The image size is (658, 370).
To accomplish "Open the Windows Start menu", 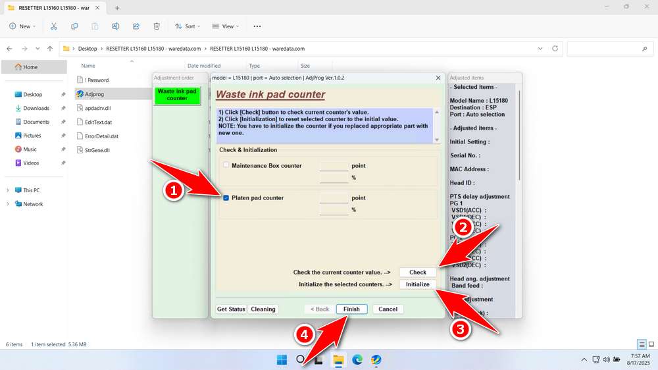I will pyautogui.click(x=282, y=359).
